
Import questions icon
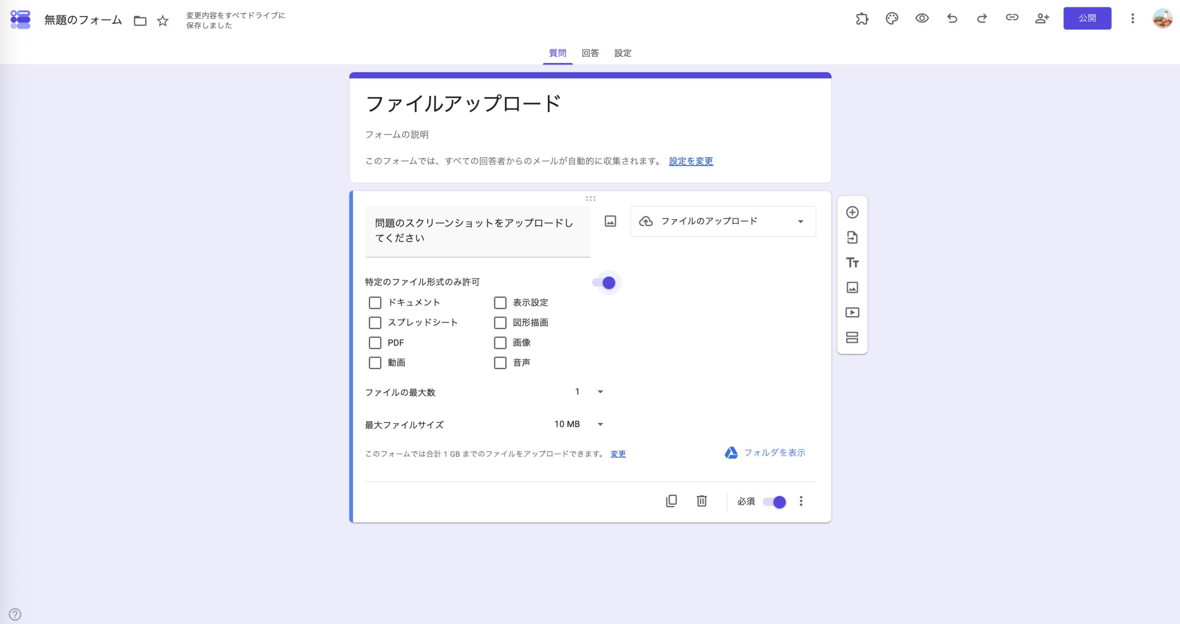tap(852, 237)
